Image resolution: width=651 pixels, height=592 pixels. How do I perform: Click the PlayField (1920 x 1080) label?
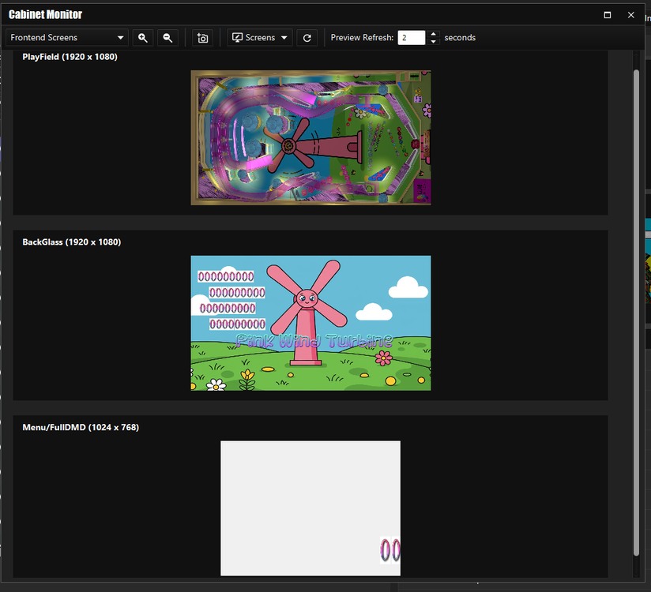coord(70,57)
